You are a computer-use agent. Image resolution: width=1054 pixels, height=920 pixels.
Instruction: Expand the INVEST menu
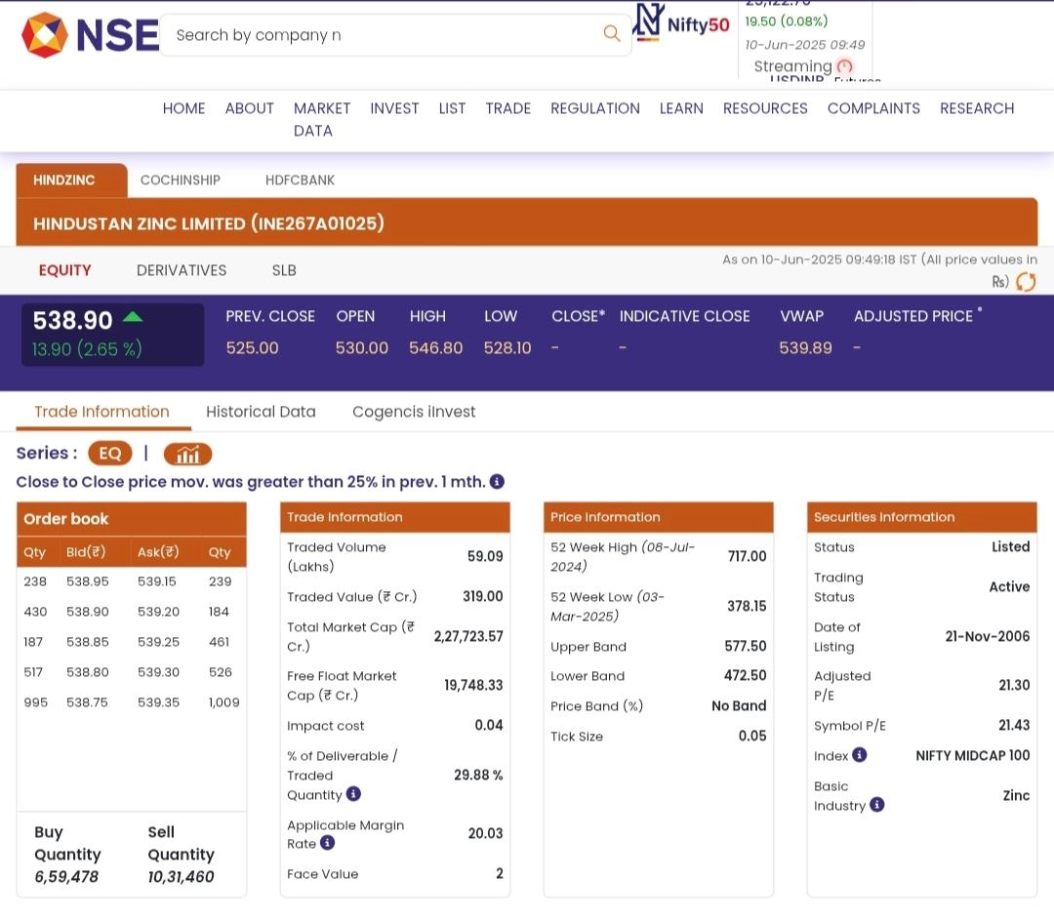394,108
